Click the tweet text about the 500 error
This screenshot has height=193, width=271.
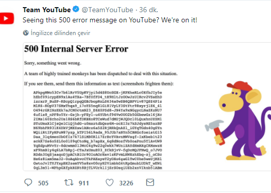[x=110, y=20]
